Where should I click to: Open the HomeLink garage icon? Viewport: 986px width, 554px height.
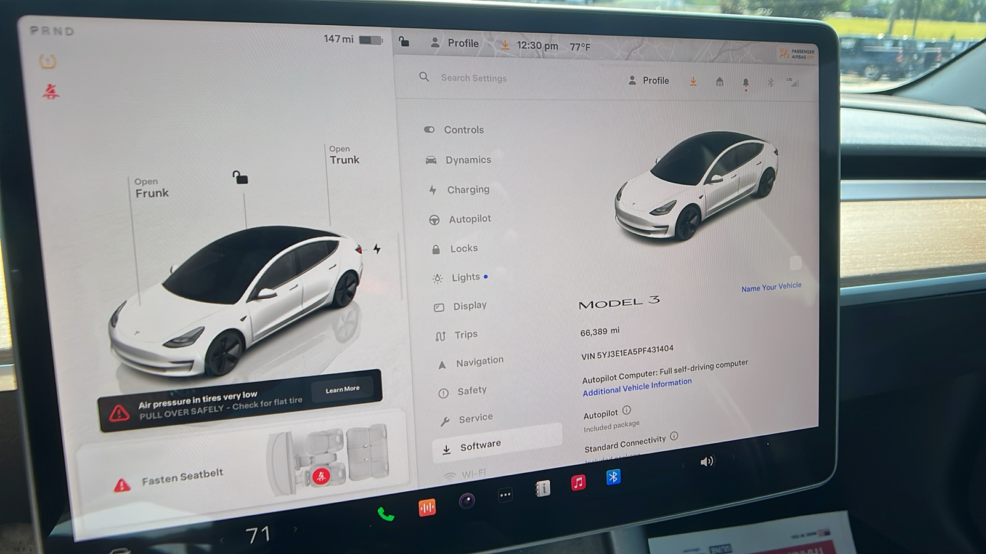tap(719, 81)
